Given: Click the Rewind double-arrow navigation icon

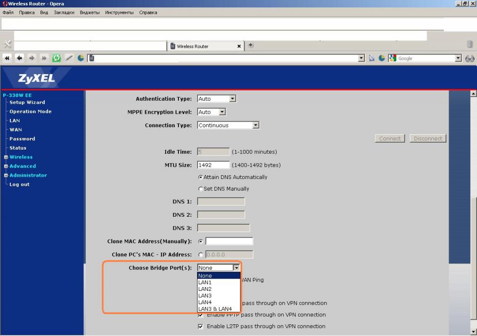Looking at the screenshot, I should [x=7, y=58].
